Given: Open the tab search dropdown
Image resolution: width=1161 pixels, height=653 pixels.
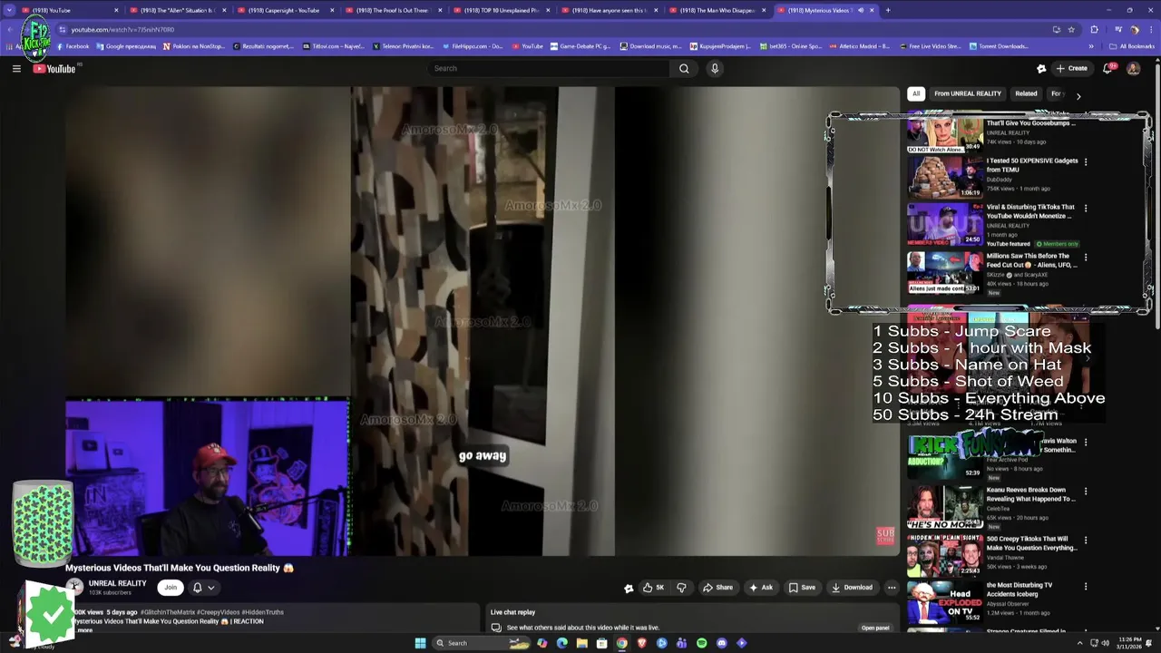Looking at the screenshot, I should pyautogui.click(x=10, y=10).
